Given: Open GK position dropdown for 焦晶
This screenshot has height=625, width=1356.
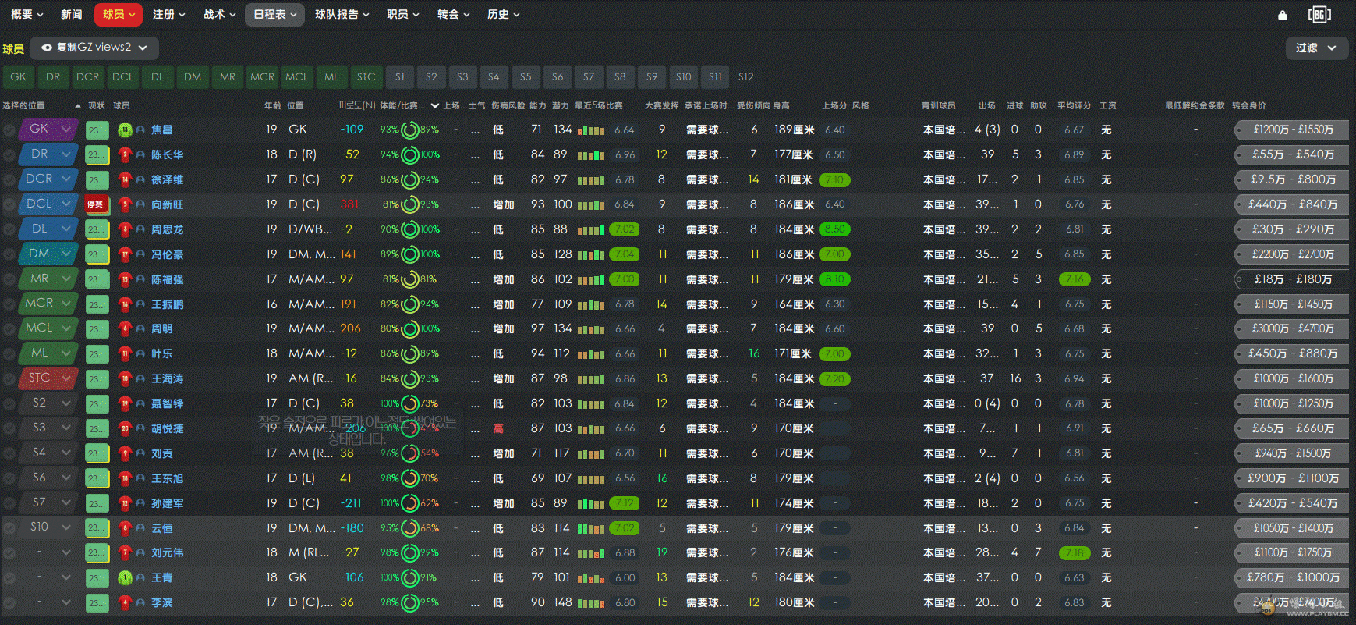Looking at the screenshot, I should [x=49, y=130].
